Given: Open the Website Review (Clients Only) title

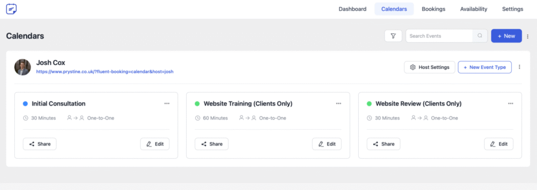Looking at the screenshot, I should 418,104.
